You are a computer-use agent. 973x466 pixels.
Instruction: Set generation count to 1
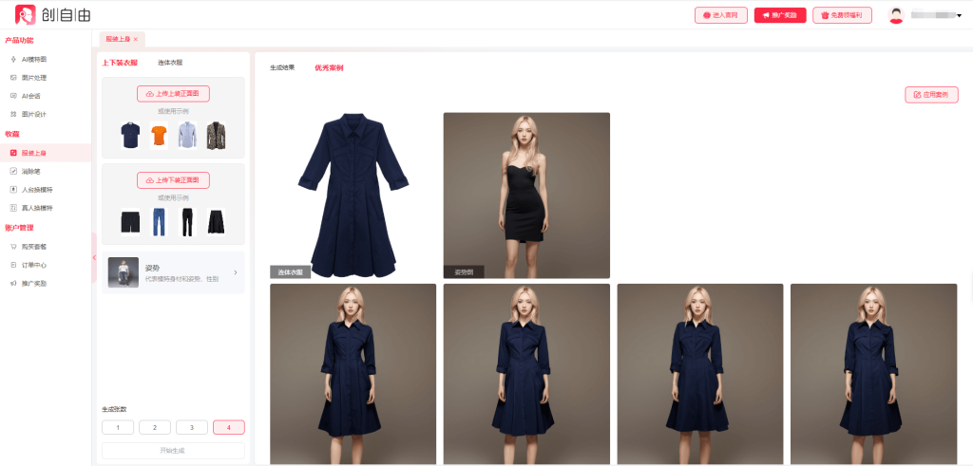click(118, 427)
